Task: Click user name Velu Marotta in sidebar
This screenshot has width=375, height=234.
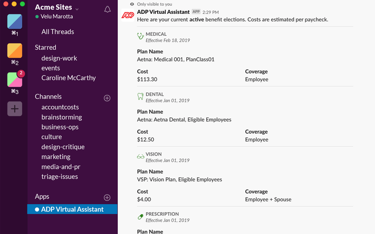Action: [x=57, y=17]
